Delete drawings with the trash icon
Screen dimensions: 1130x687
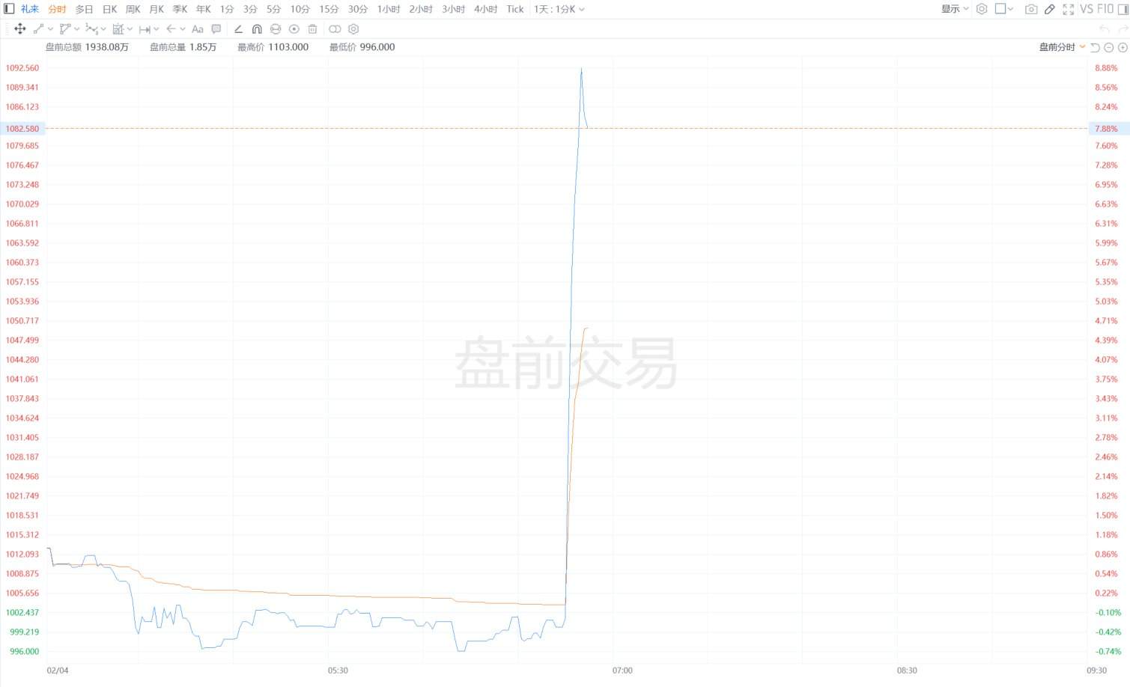313,28
